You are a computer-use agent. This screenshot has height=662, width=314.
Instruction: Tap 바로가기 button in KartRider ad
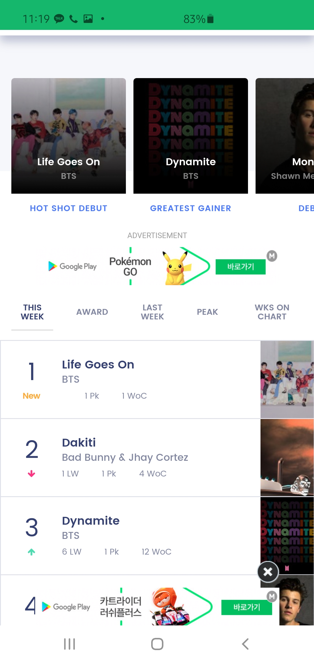click(247, 607)
